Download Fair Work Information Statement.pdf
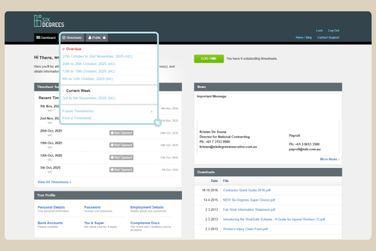This screenshot has height=251, width=376. 249,209
